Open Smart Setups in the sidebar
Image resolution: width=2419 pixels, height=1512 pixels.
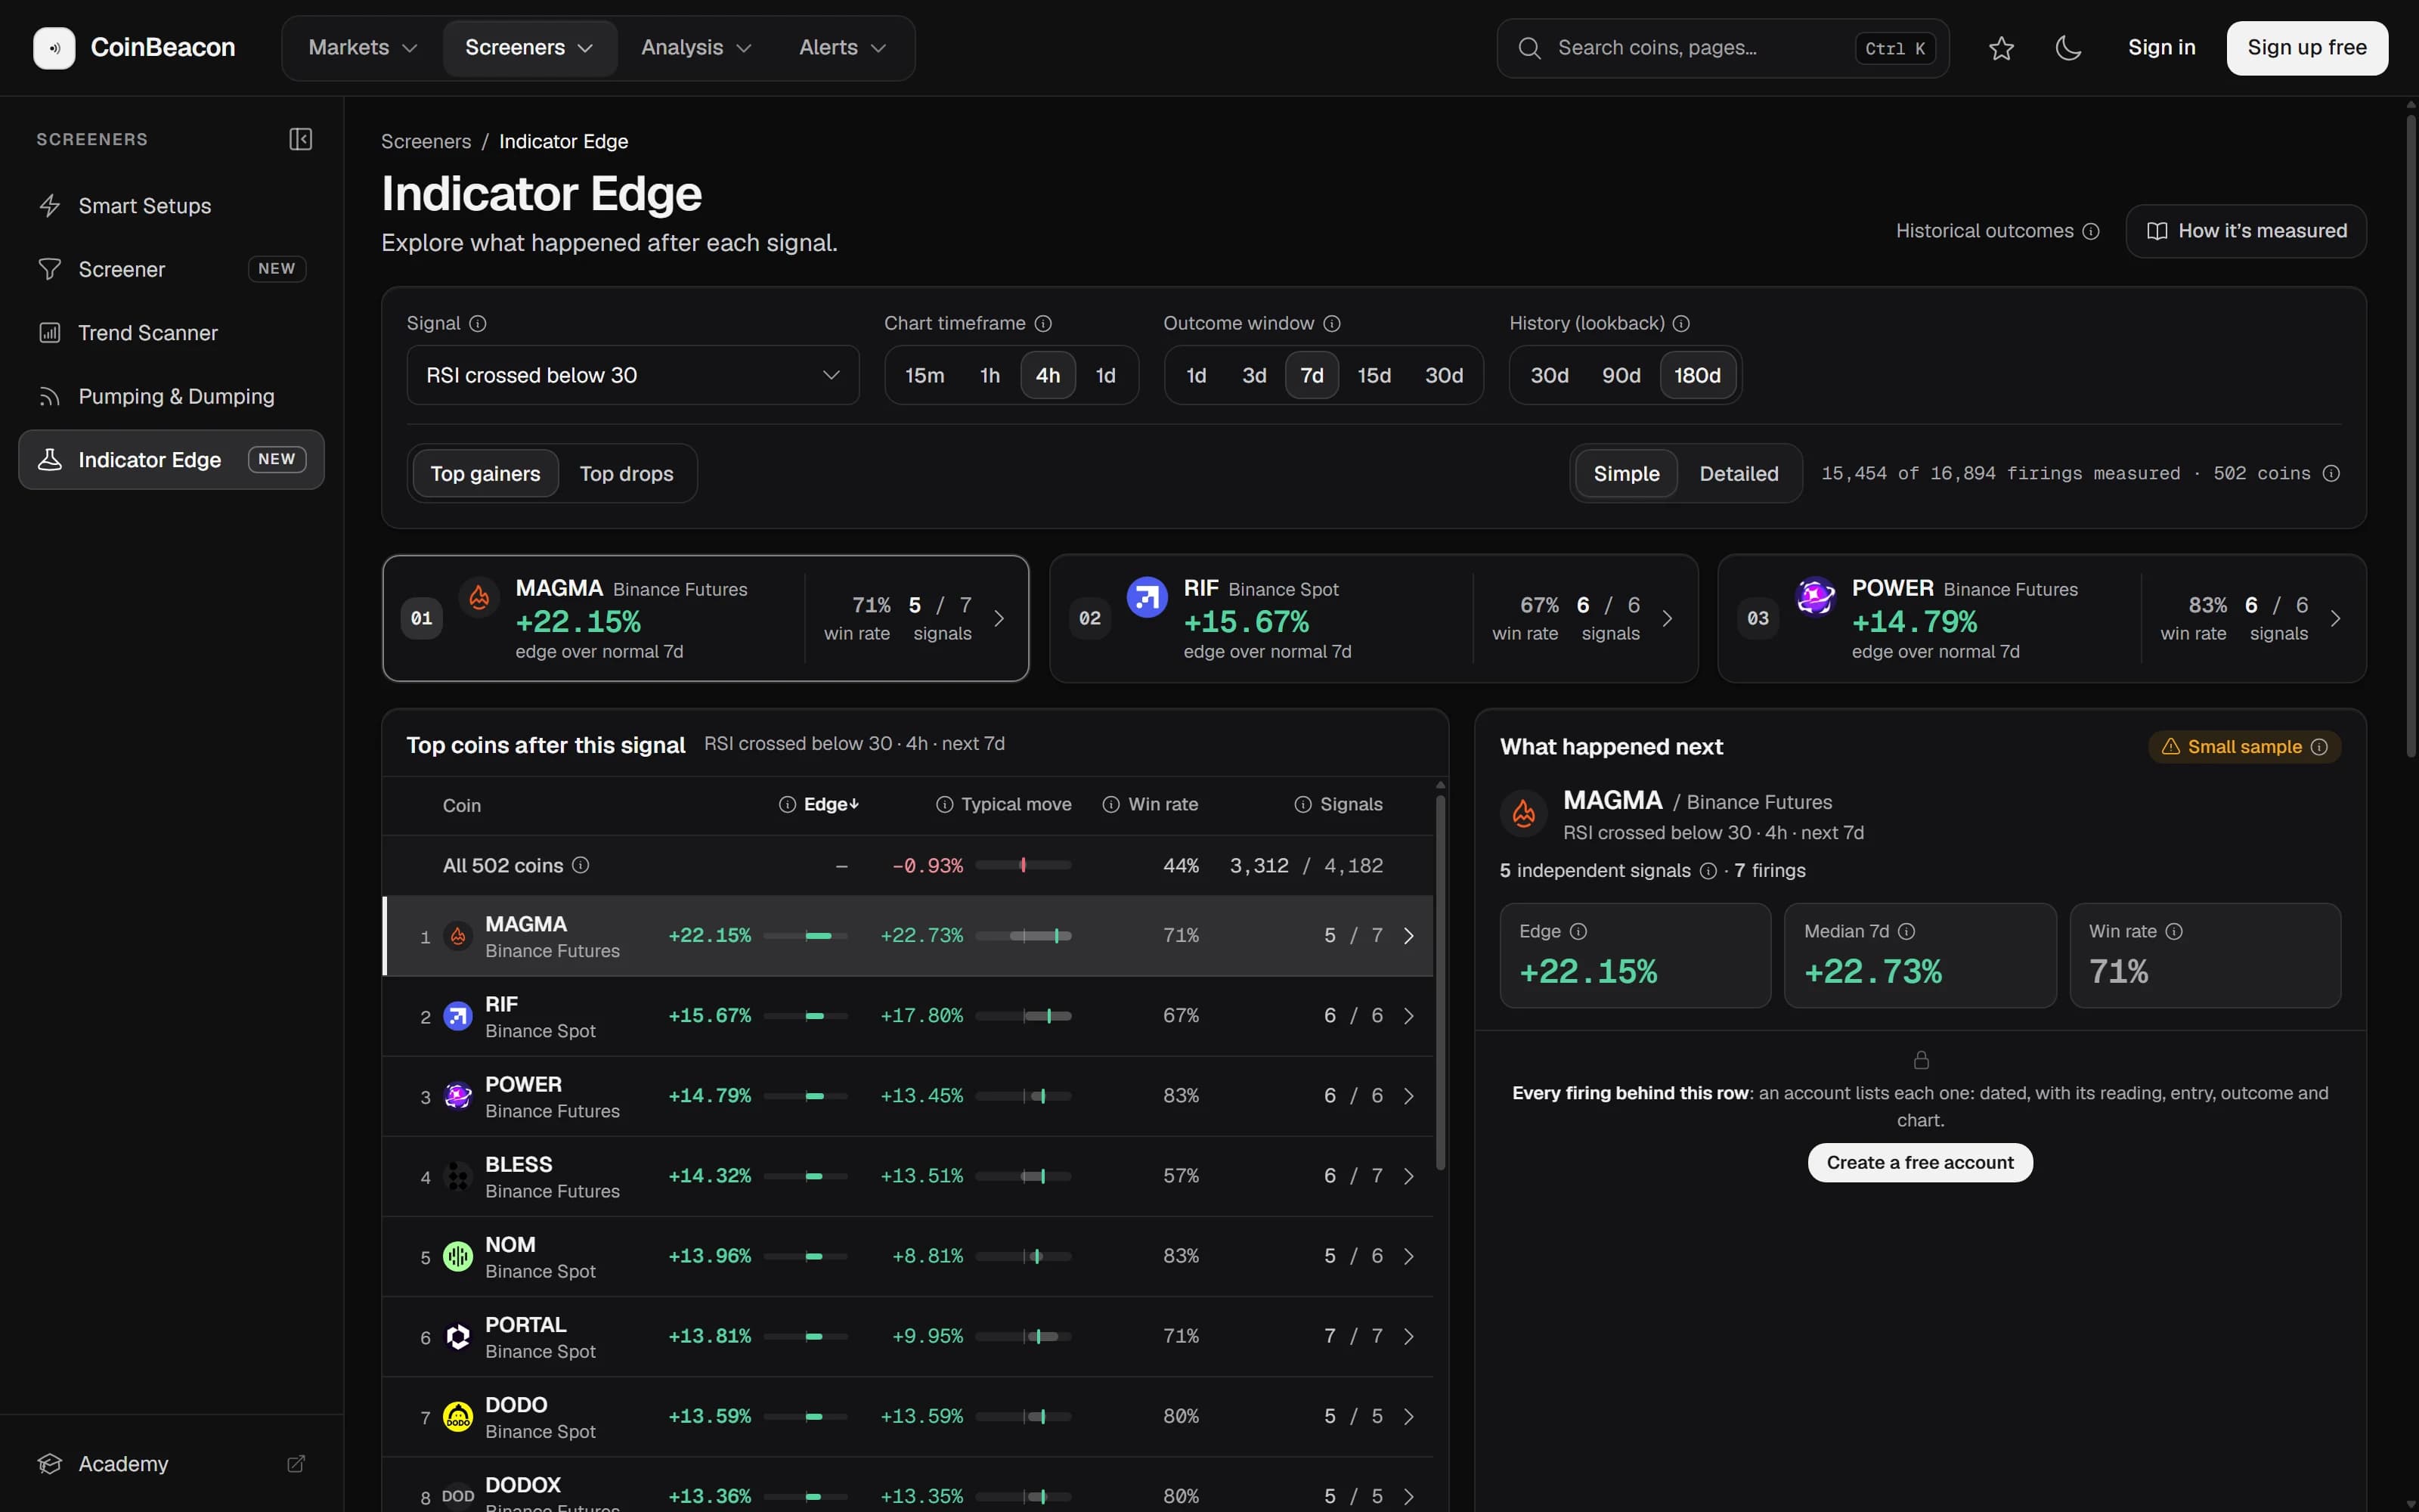[171, 206]
